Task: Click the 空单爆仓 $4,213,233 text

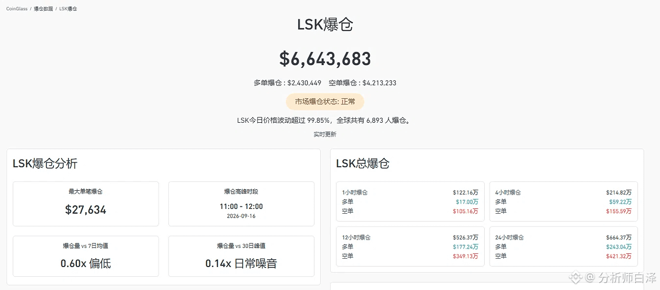Action: tap(362, 83)
